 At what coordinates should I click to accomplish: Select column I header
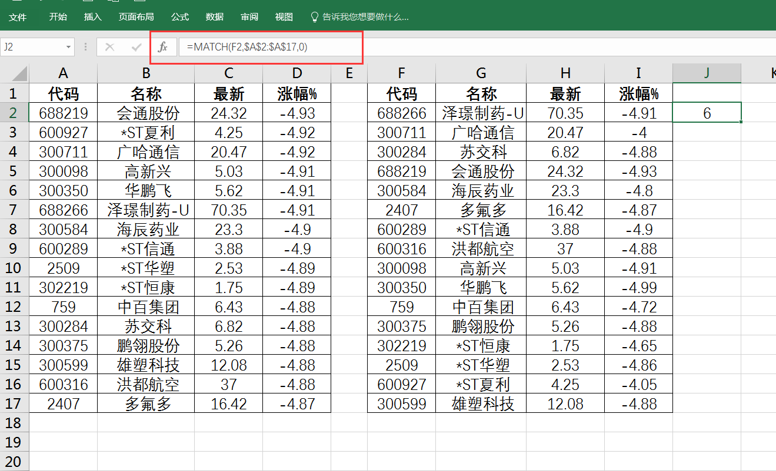pos(638,73)
